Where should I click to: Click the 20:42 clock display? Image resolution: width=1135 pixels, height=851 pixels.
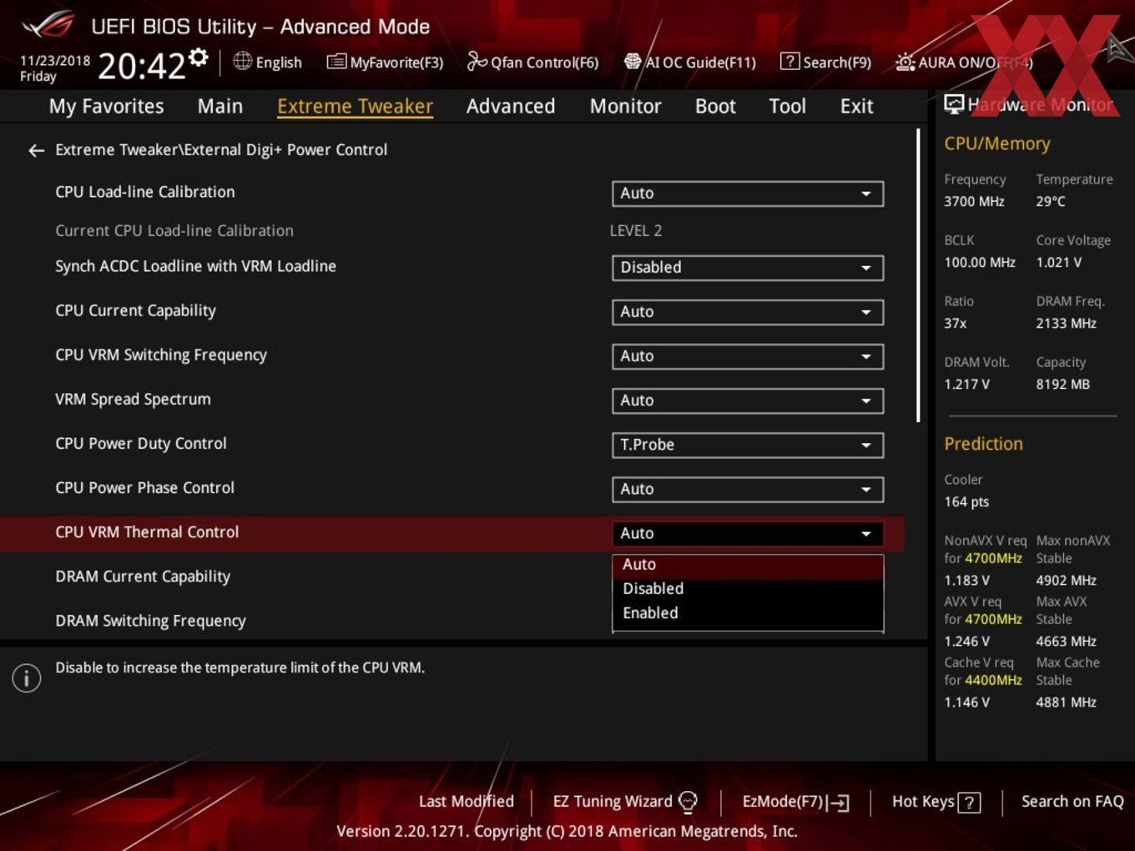click(x=141, y=66)
